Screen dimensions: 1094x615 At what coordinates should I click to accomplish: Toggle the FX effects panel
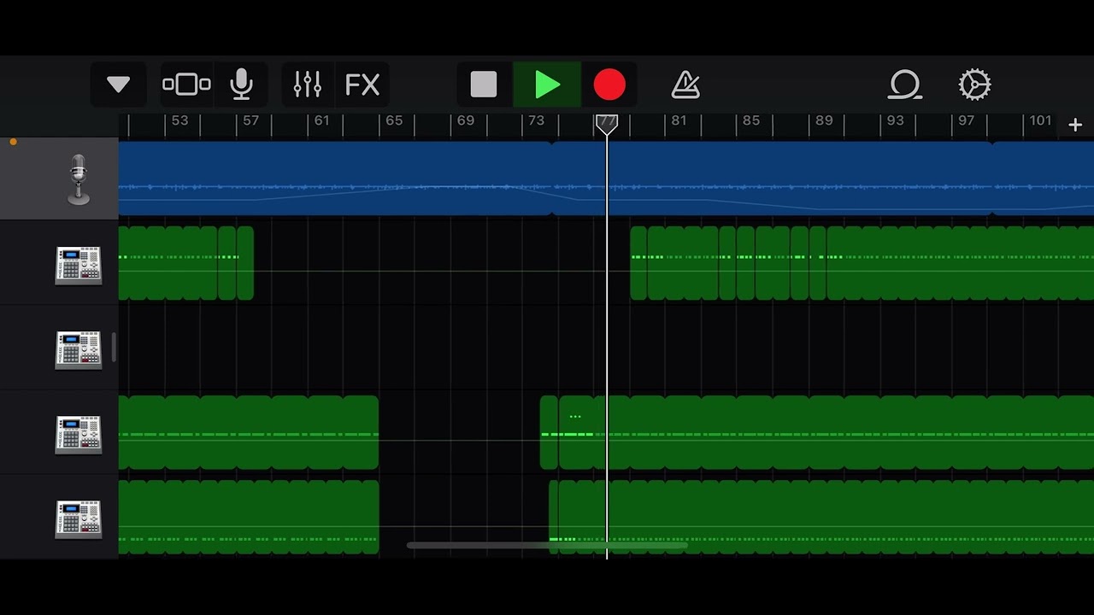tap(362, 85)
